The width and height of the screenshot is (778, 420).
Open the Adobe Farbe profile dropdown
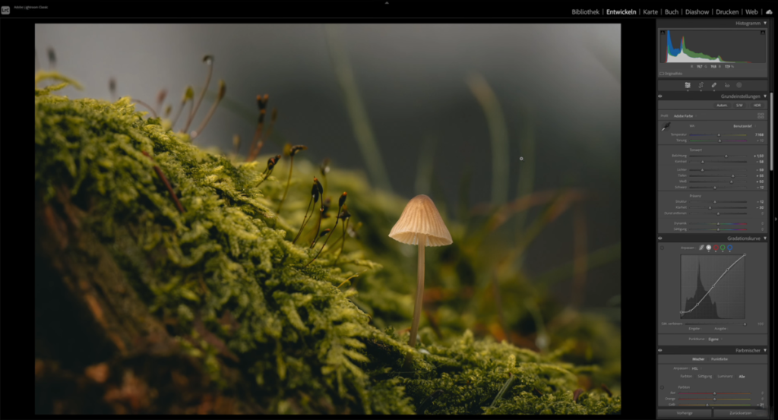(x=685, y=116)
